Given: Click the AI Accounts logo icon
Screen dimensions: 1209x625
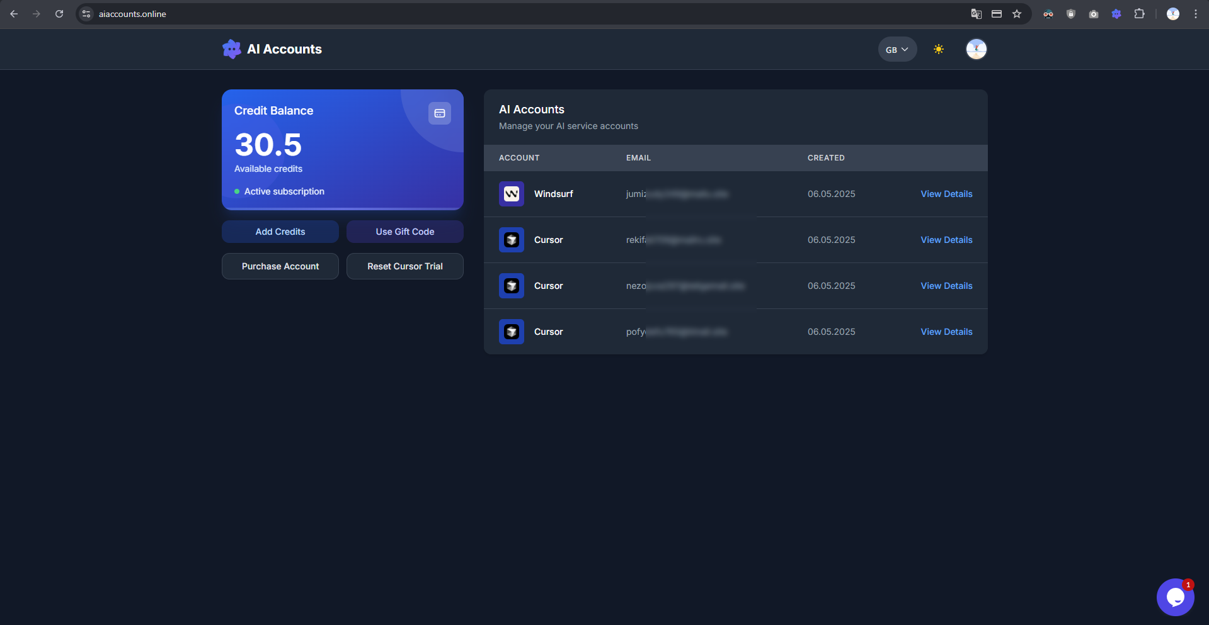Looking at the screenshot, I should click(232, 49).
